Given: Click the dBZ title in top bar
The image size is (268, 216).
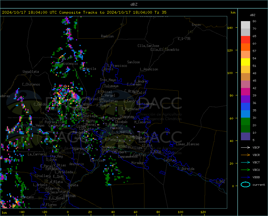Looking at the screenshot, I should point(134,4).
